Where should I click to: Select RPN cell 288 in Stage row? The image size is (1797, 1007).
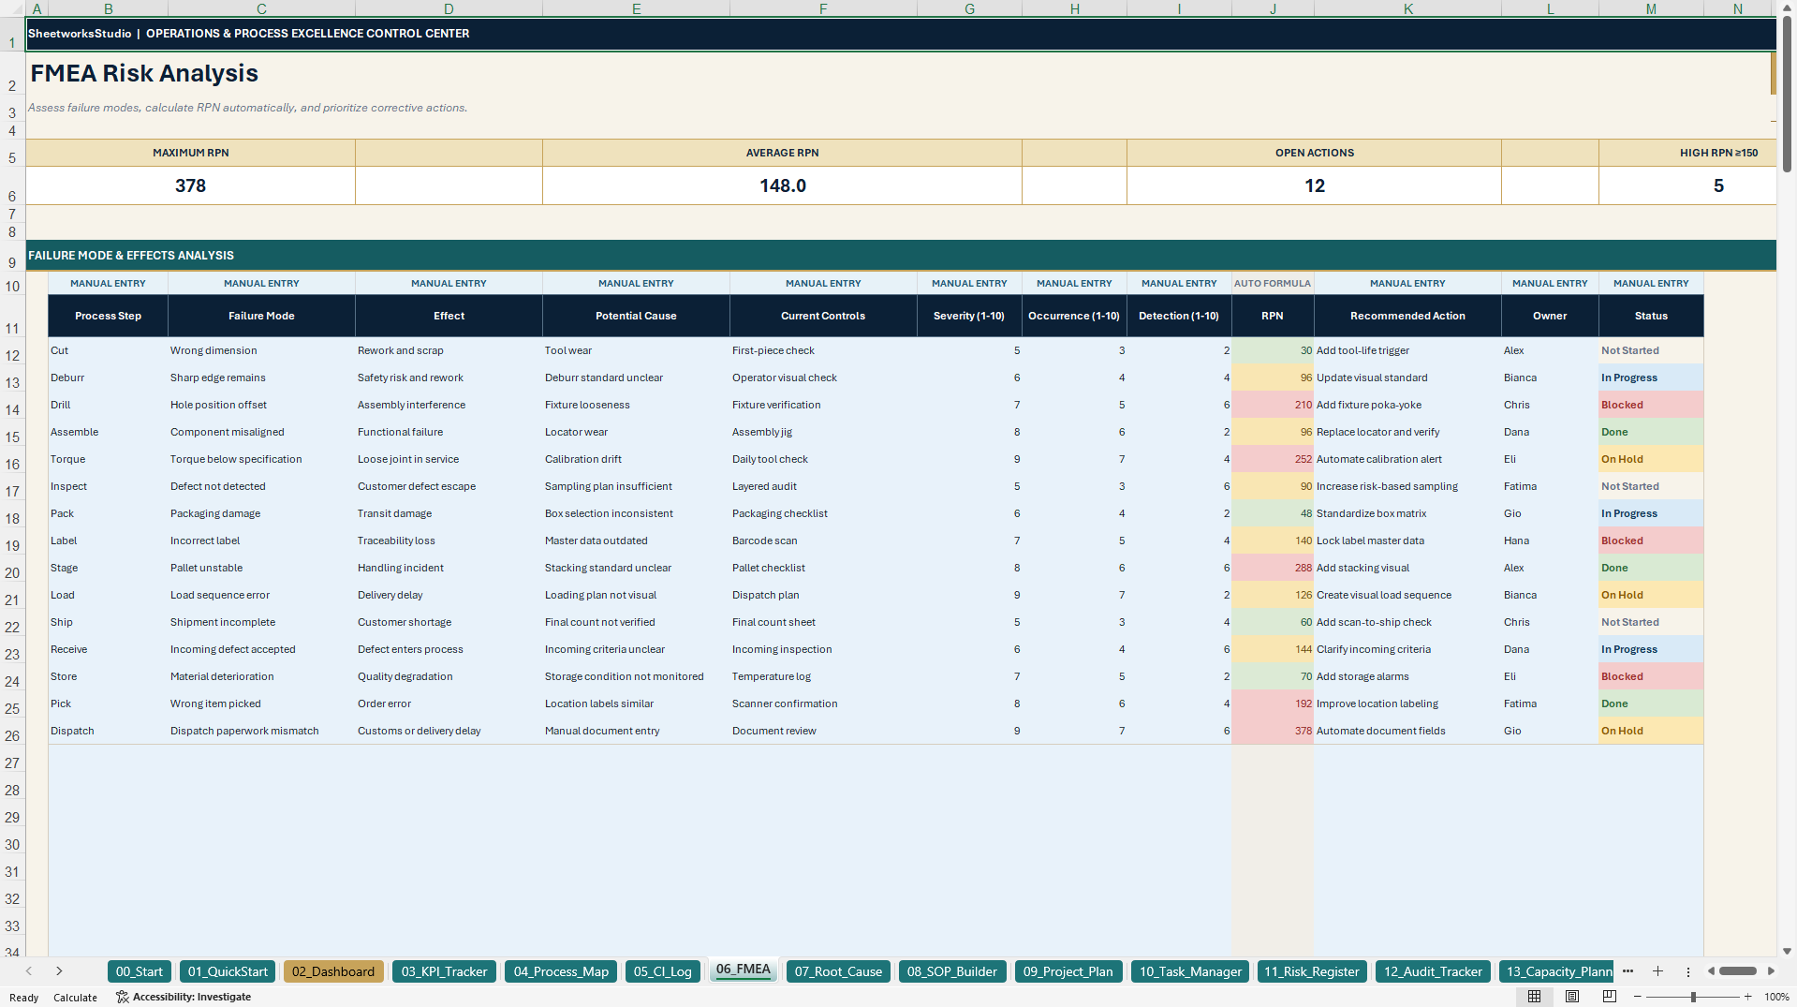pyautogui.click(x=1273, y=568)
